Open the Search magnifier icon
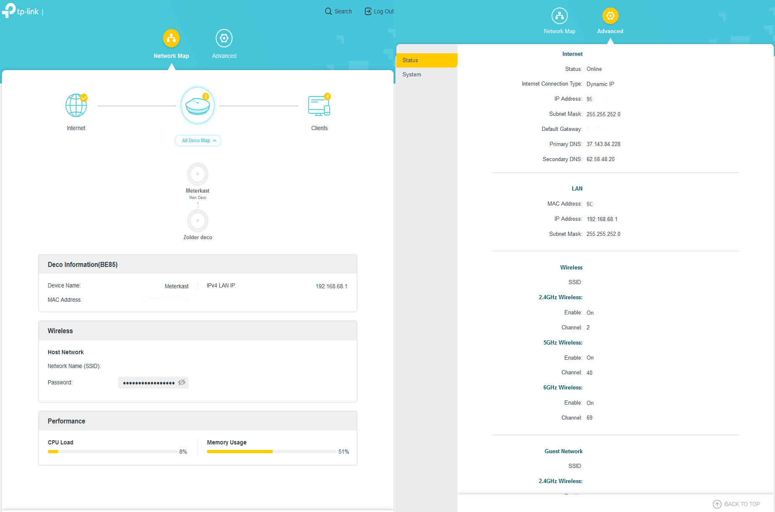 328,11
